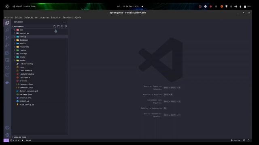Open Explorer views more actions menu
This screenshot has width=259, height=145.
coord(64,22)
